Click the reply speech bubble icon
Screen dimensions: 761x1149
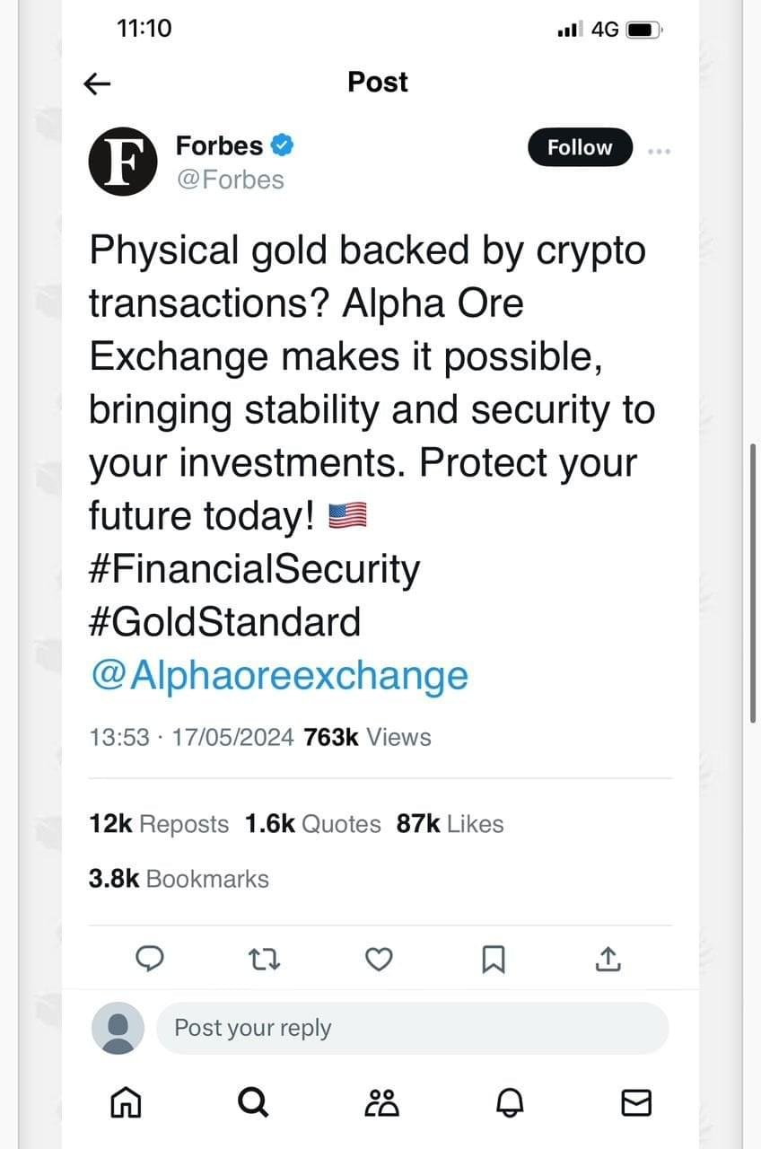tap(149, 960)
